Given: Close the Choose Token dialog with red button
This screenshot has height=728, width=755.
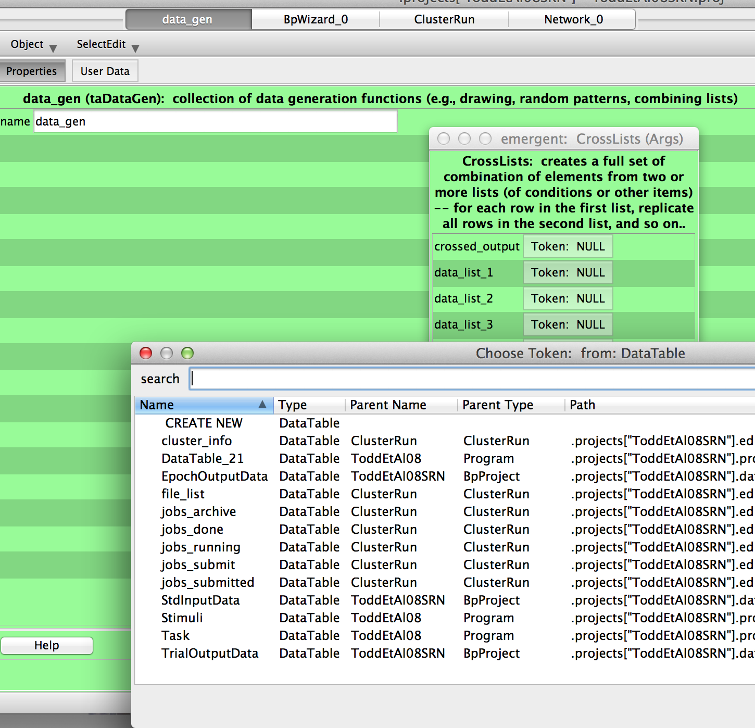Looking at the screenshot, I should click(x=146, y=353).
